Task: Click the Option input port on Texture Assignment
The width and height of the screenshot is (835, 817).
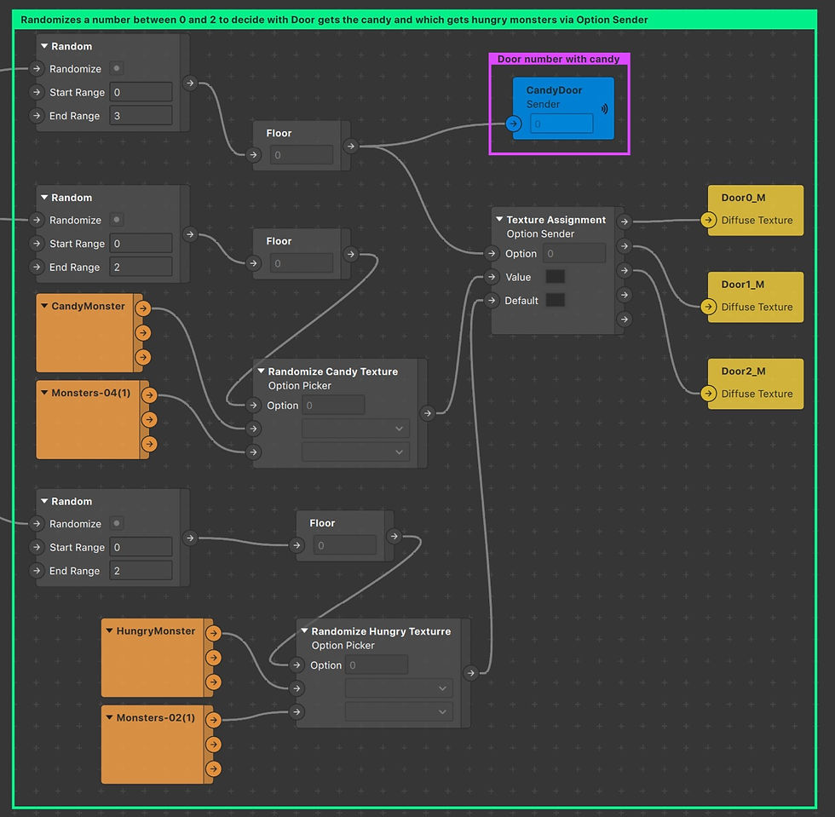Action: coord(492,253)
